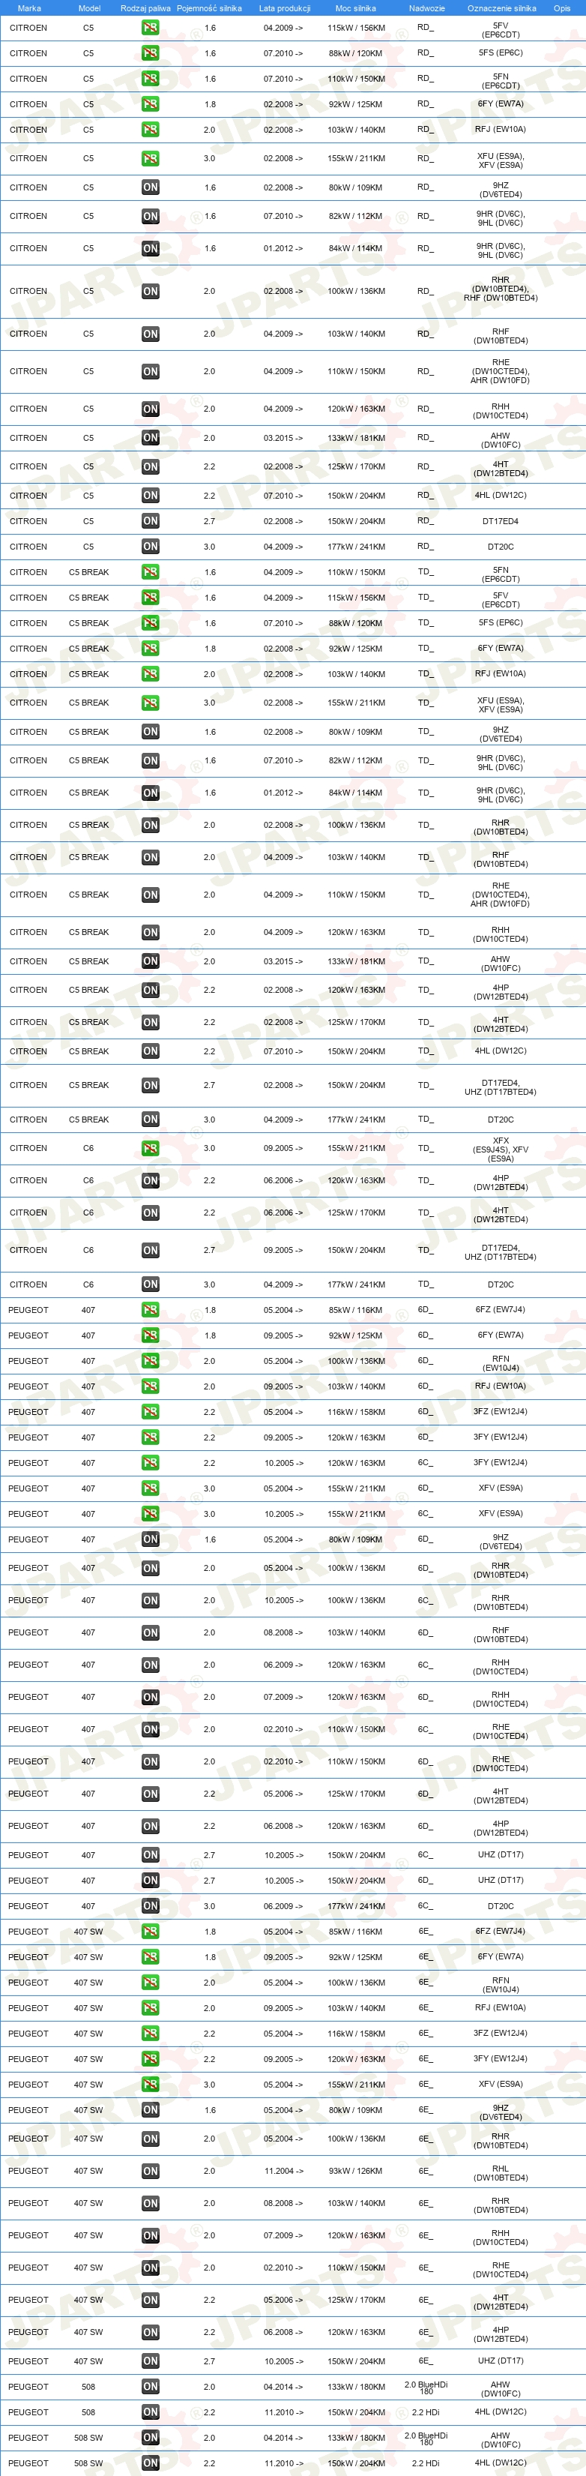Click 'XFX (ES9J4S), XFV (ES9A)' in the C6 row

tap(501, 1149)
